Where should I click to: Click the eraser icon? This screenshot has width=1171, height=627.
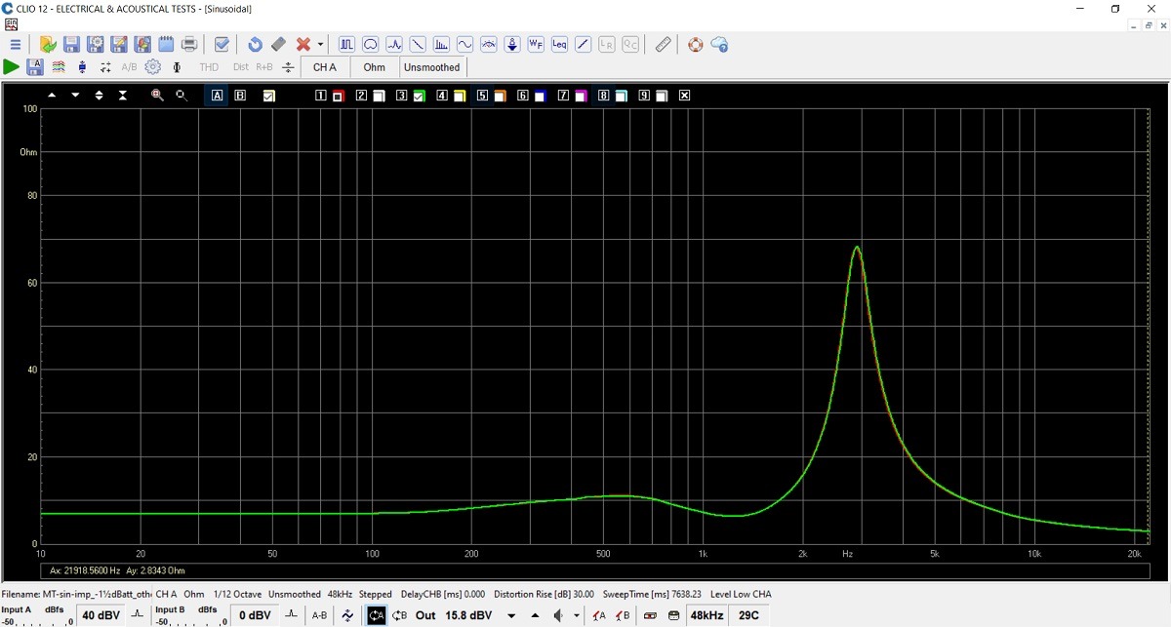click(x=278, y=45)
